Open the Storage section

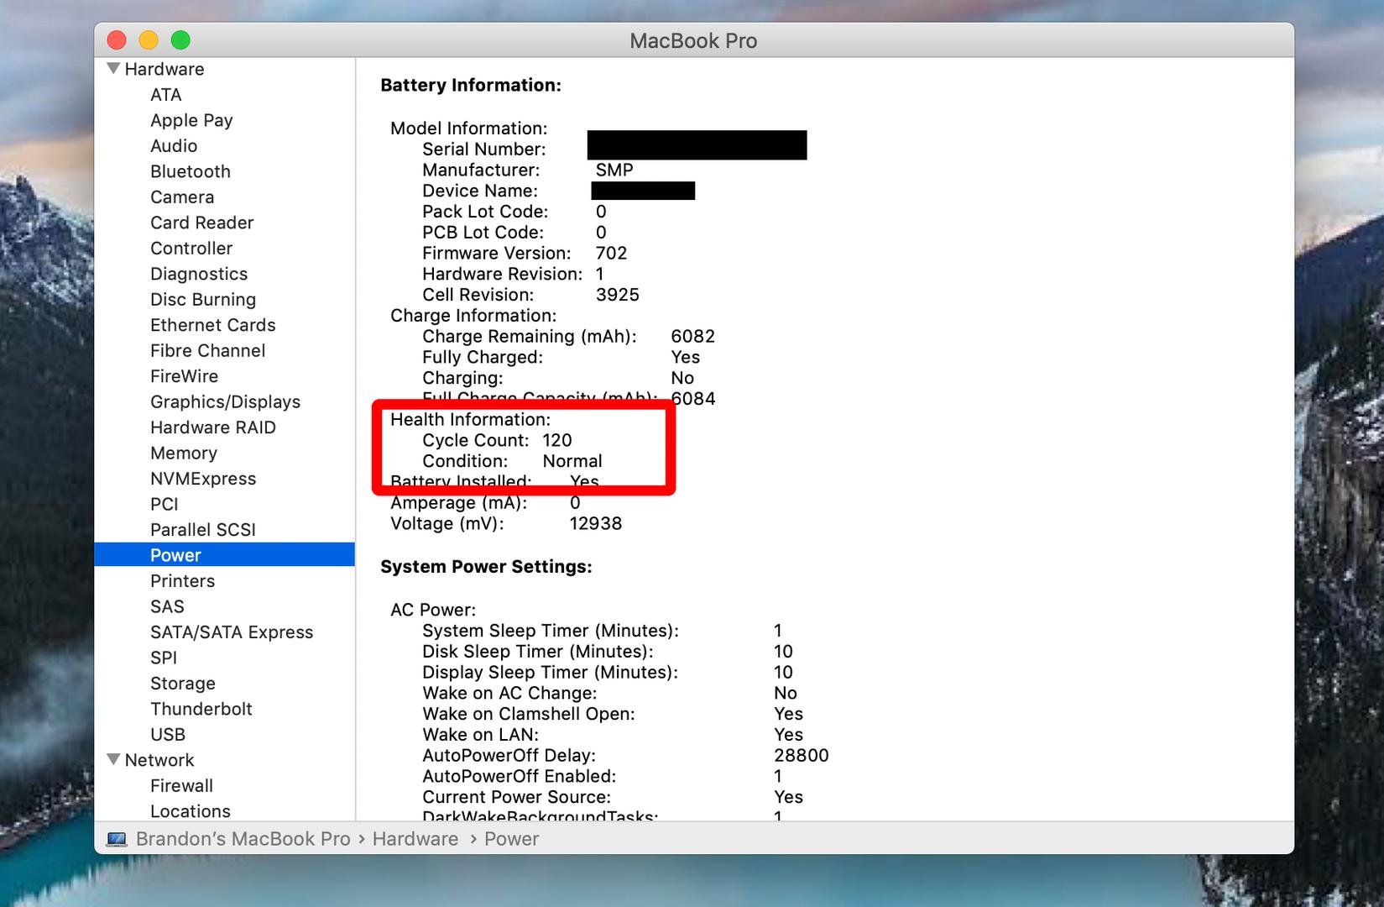pyautogui.click(x=183, y=684)
